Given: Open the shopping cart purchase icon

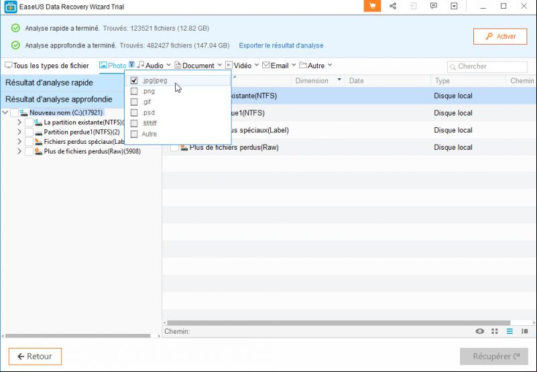Looking at the screenshot, I should pyautogui.click(x=372, y=6).
